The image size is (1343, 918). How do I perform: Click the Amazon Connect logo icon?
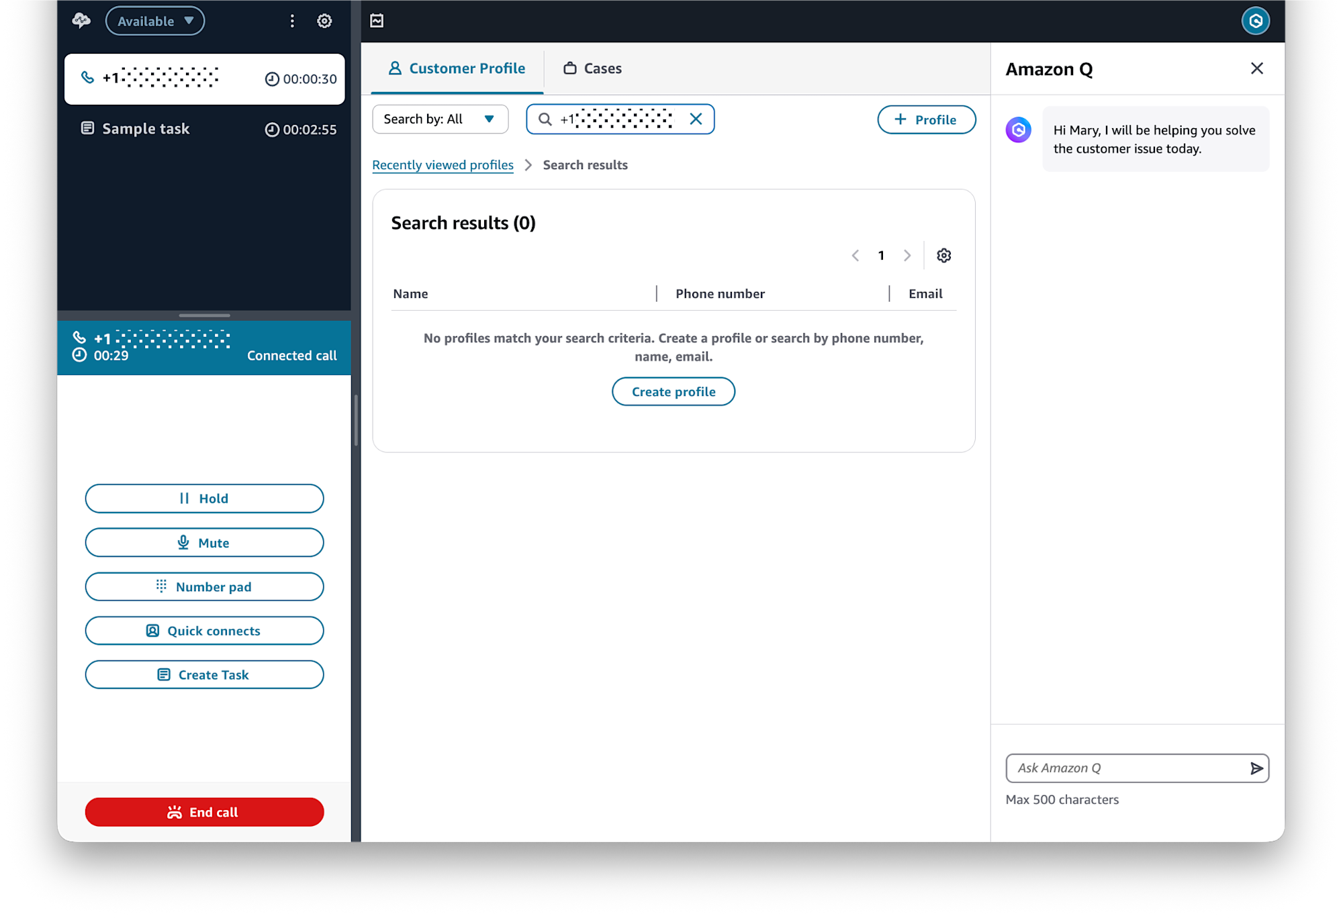[81, 21]
